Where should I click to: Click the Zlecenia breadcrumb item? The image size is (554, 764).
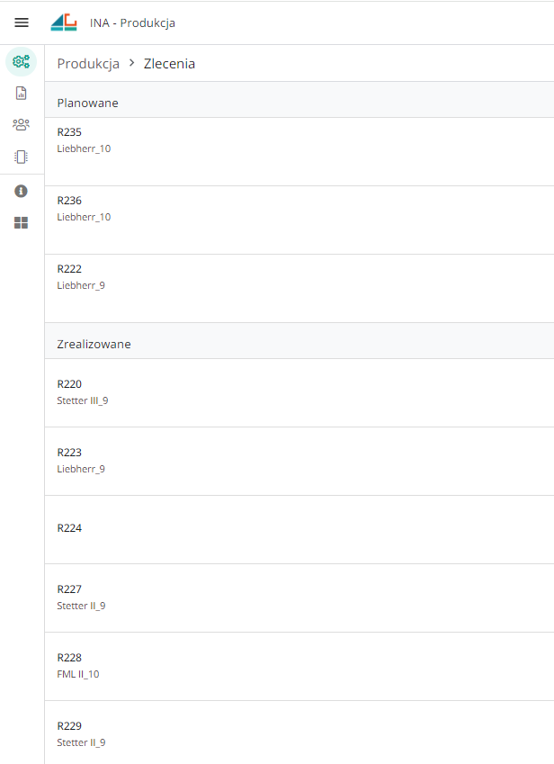[x=169, y=64]
